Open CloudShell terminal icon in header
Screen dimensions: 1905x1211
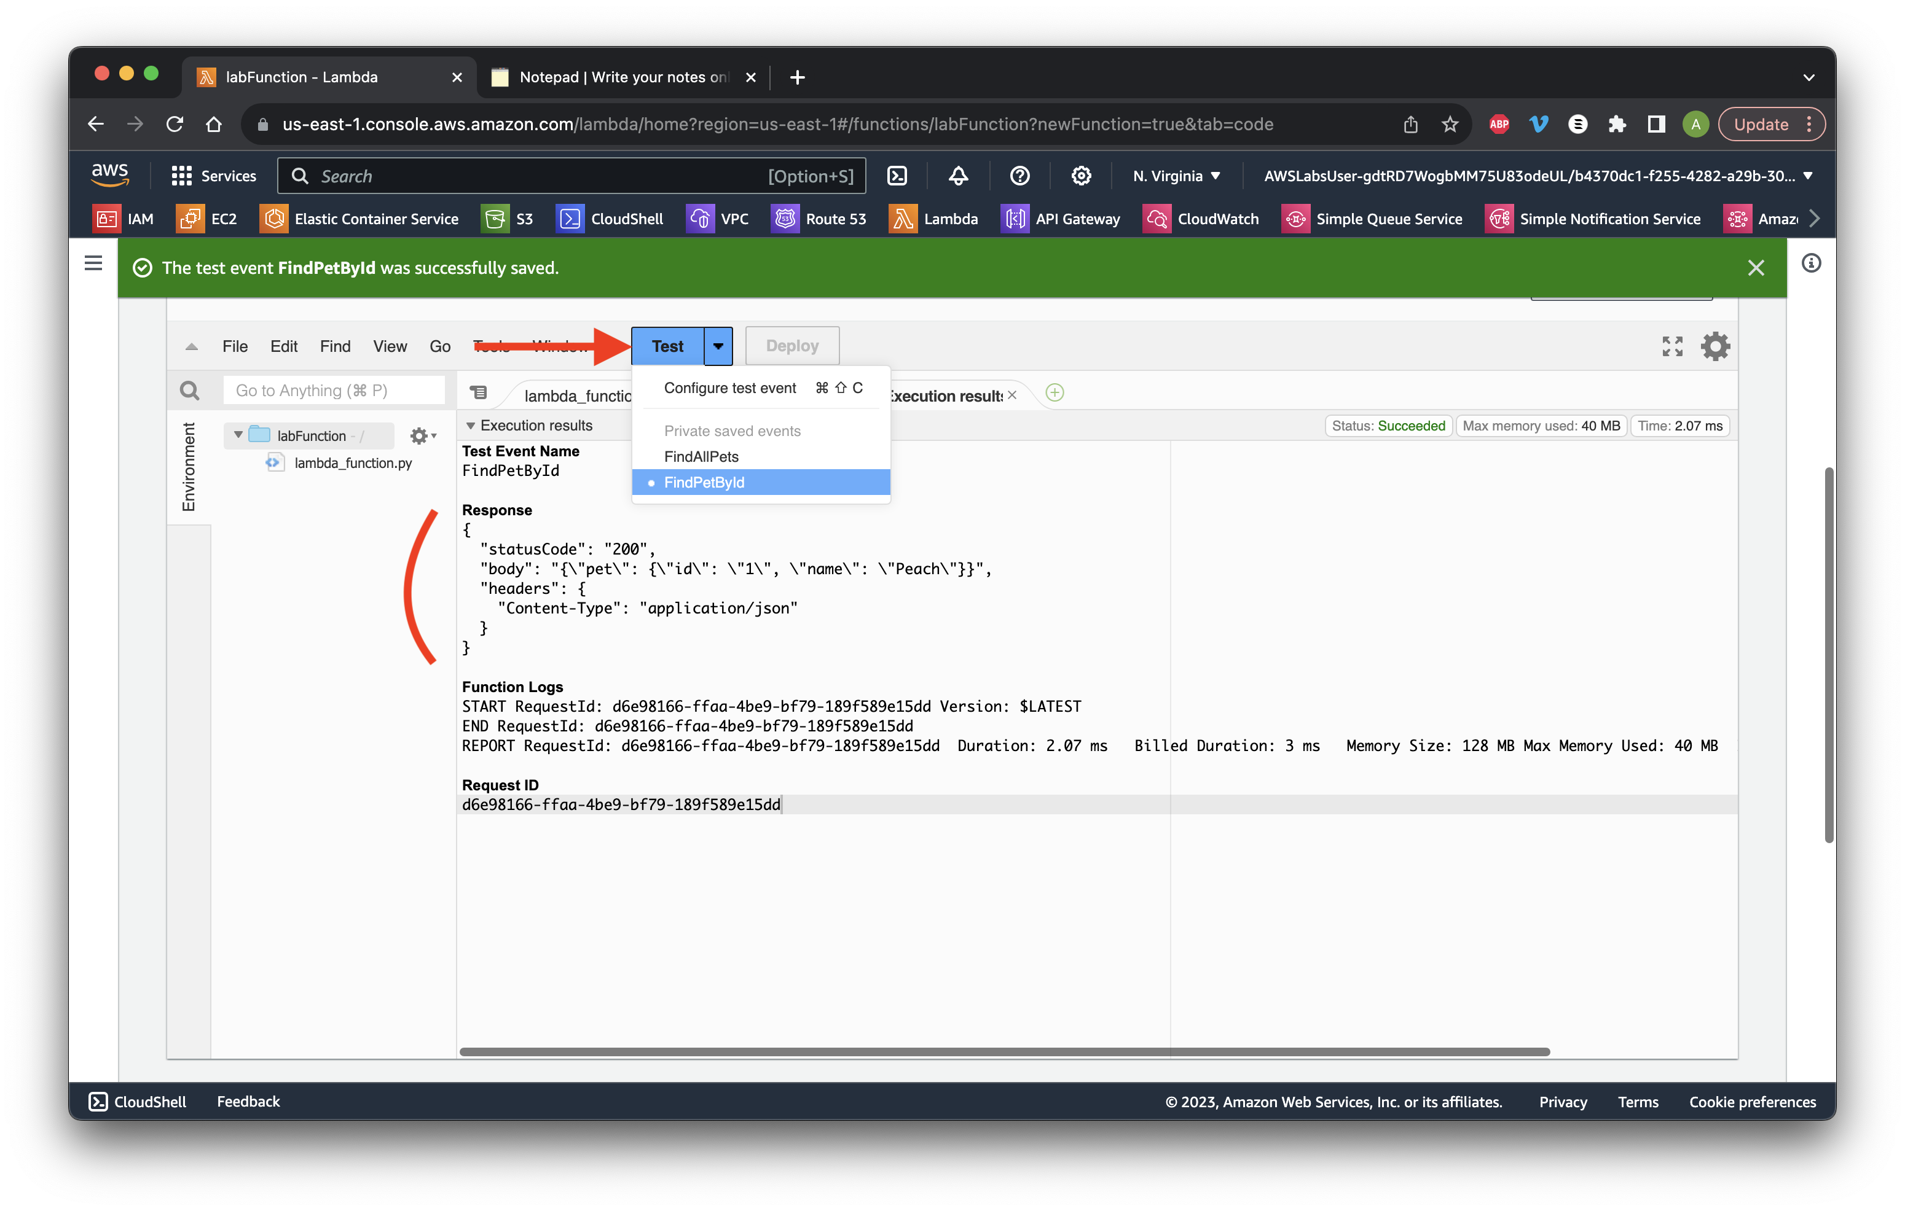tap(897, 176)
